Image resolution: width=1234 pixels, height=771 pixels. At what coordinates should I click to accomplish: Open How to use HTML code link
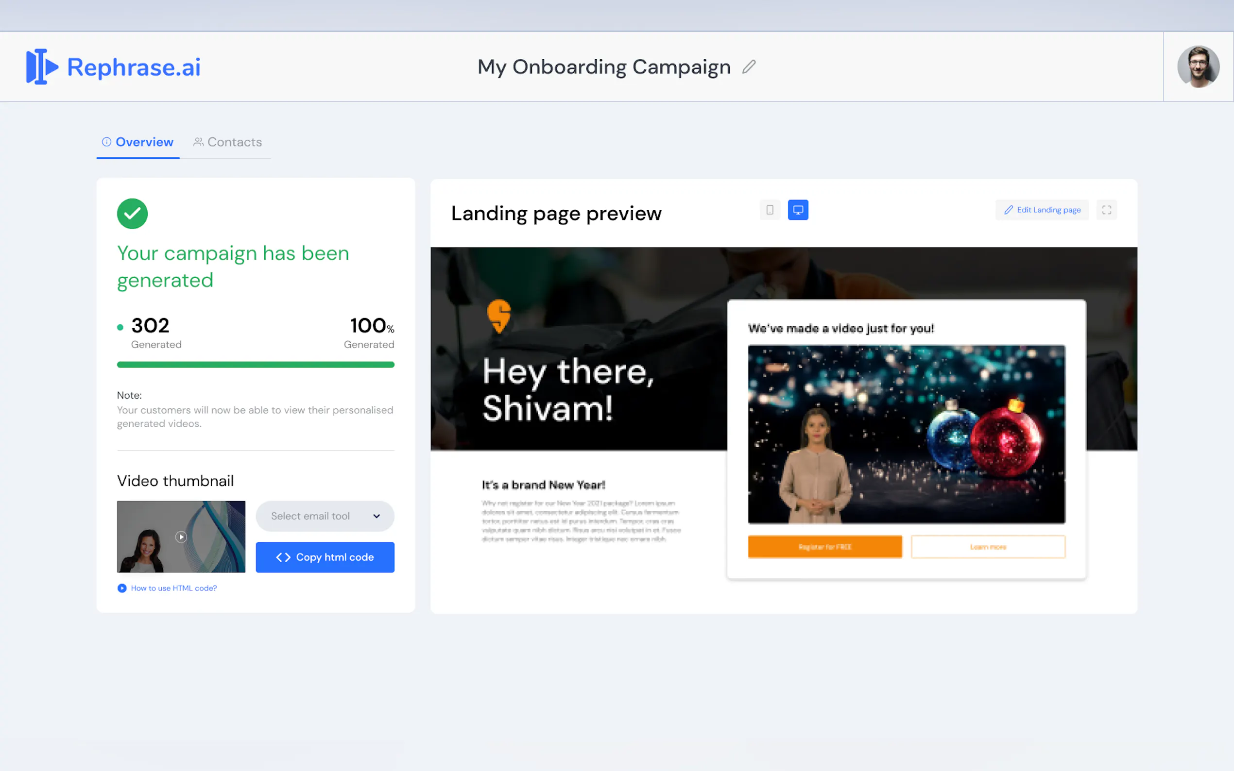point(173,588)
